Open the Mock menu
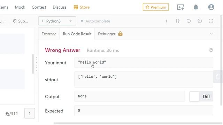The width and height of the screenshot is (223, 125). 20,7
